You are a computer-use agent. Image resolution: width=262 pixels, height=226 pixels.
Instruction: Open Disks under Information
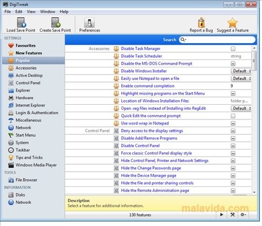[x=20, y=195]
